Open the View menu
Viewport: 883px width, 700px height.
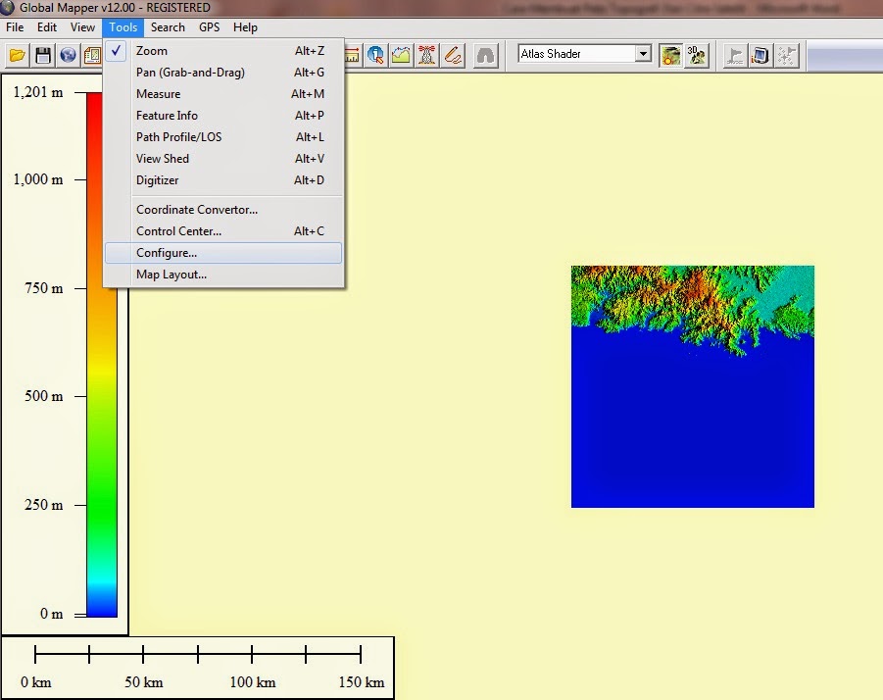click(82, 27)
